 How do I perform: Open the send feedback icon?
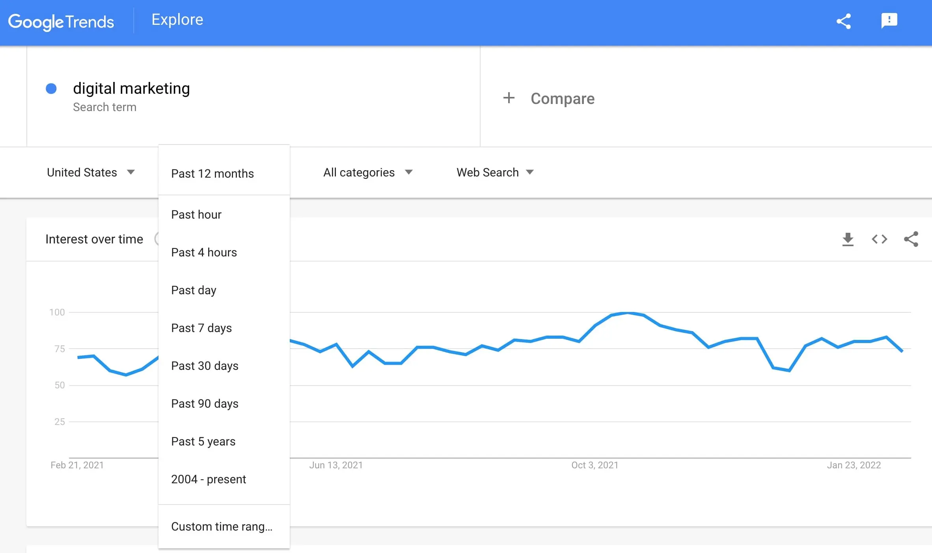tap(889, 20)
